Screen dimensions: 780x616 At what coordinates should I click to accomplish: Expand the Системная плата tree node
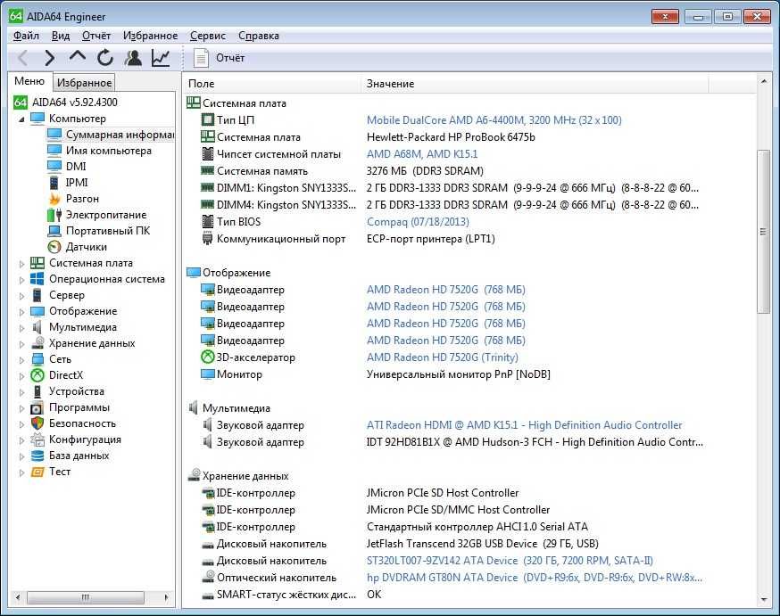21,264
